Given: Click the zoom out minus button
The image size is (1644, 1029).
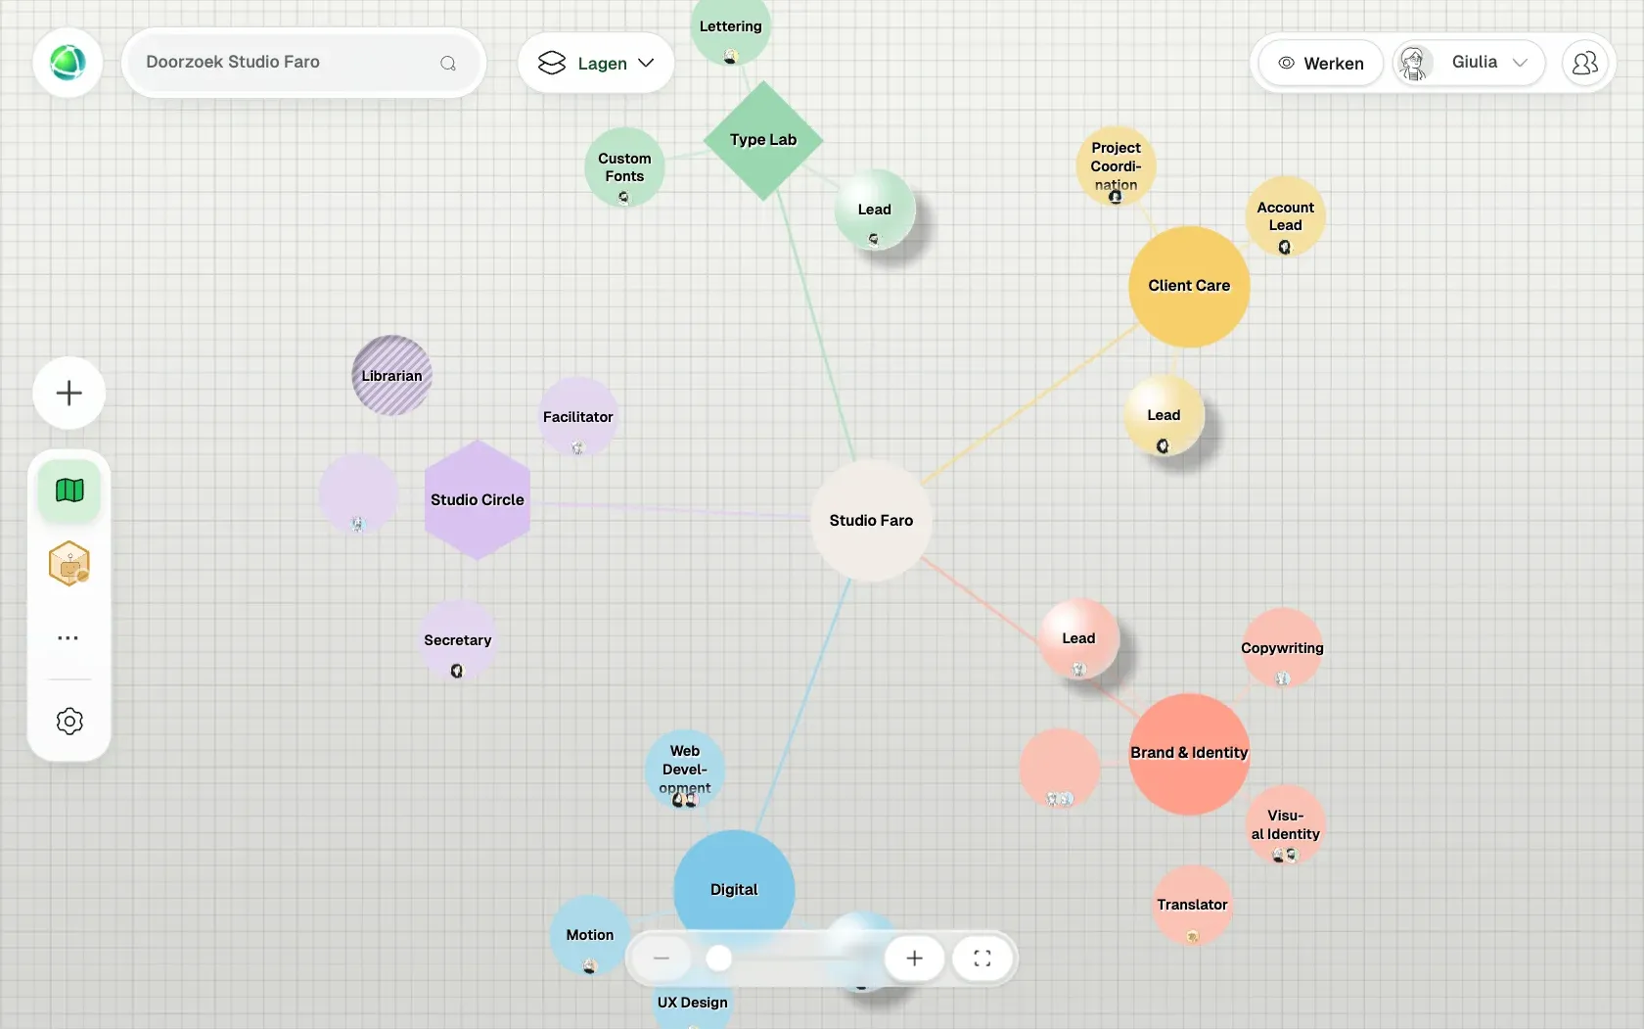Looking at the screenshot, I should pos(662,959).
